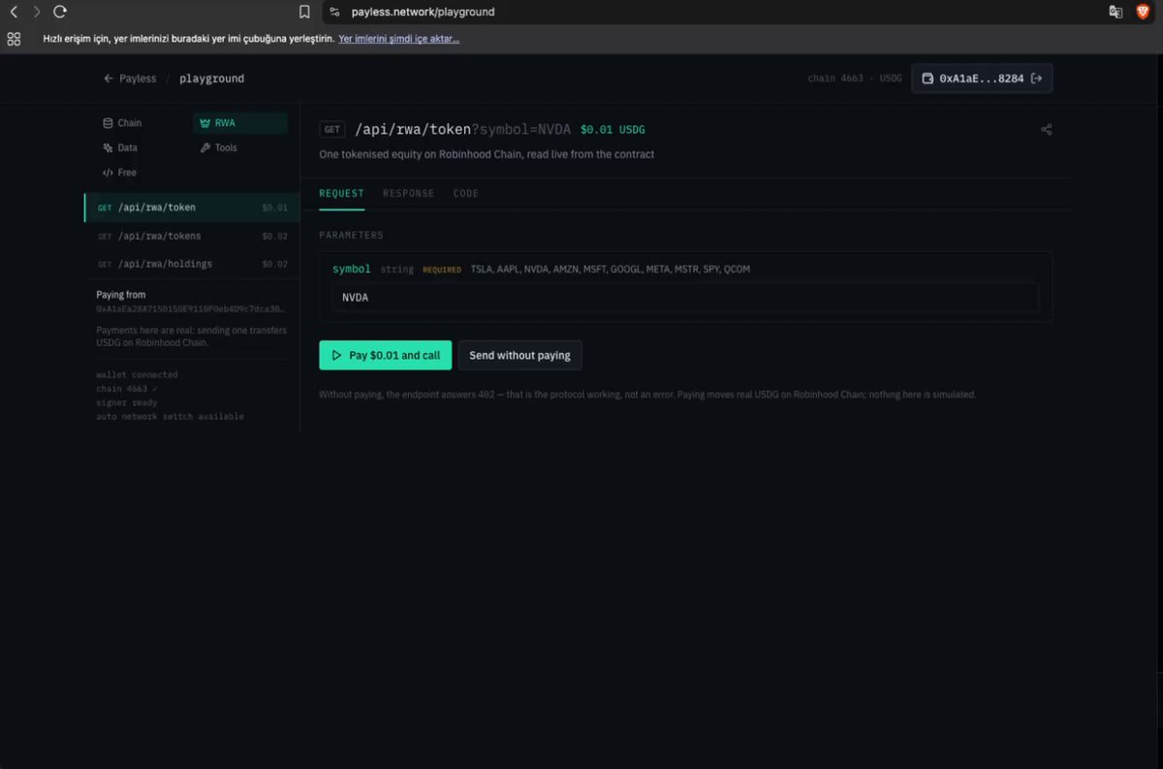
Task: Switch to the RESPONSE tab
Action: pyautogui.click(x=408, y=193)
